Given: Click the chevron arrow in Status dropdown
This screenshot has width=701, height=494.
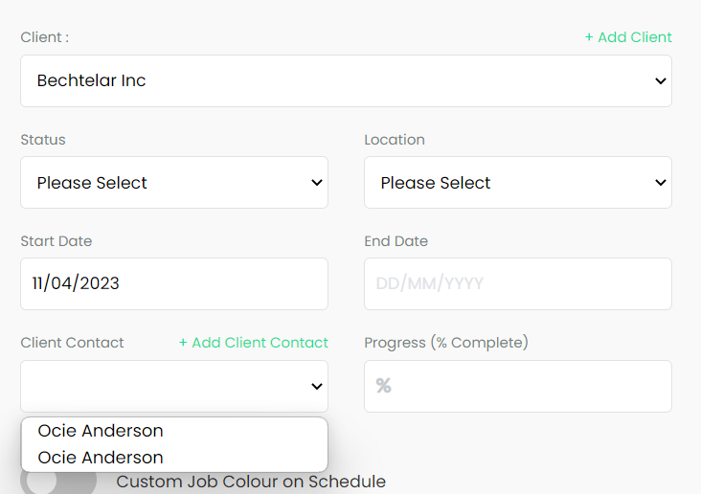Looking at the screenshot, I should [317, 183].
